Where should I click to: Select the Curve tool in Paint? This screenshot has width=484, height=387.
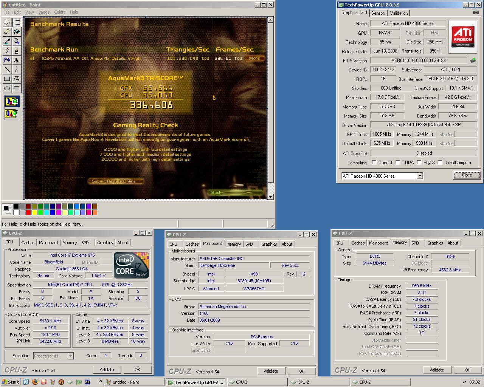(x=16, y=70)
